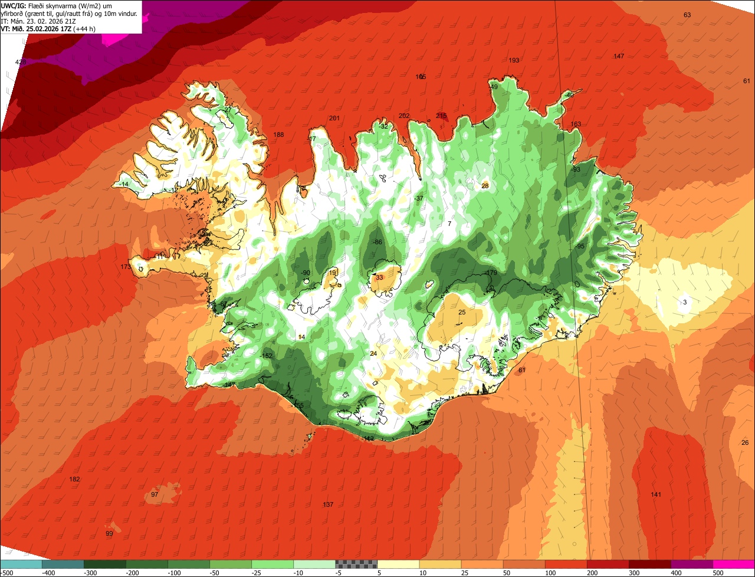Select the legend swatch between 200 and 300
This screenshot has width=755, height=577.
(608, 565)
